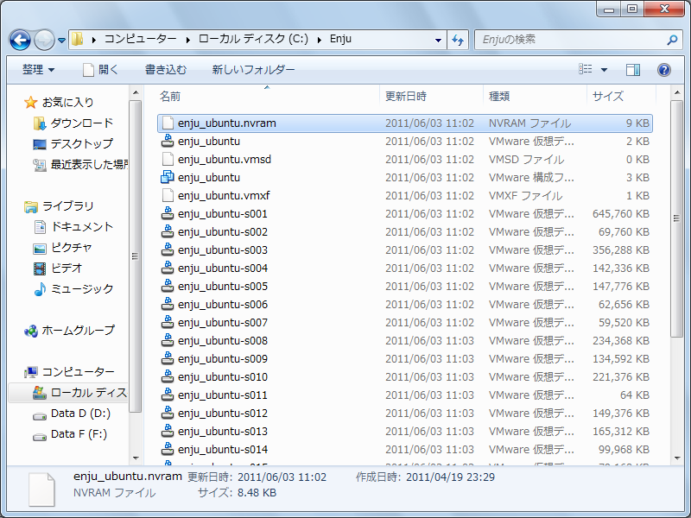Click the file list vertical scrollbar
691x518 pixels.
(x=676, y=219)
